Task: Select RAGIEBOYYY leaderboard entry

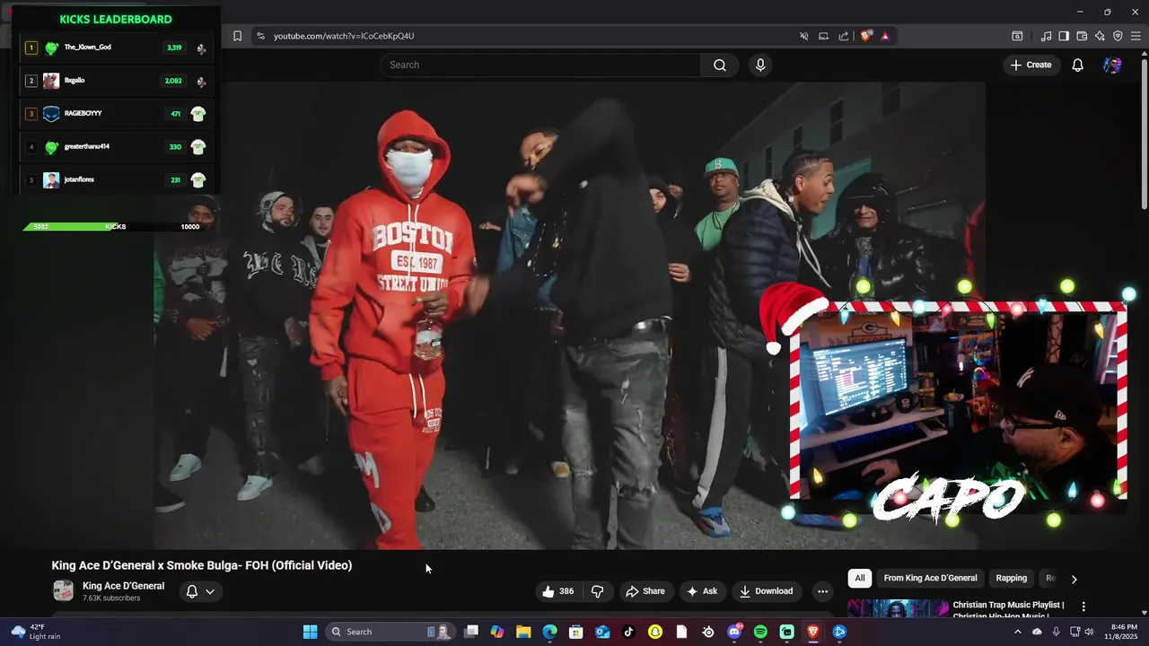Action: (x=117, y=114)
